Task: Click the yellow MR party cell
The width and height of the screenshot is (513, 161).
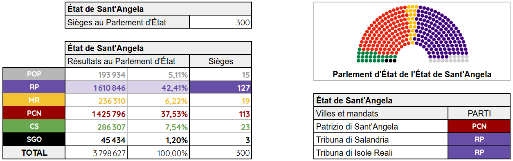Action: [x=34, y=100]
